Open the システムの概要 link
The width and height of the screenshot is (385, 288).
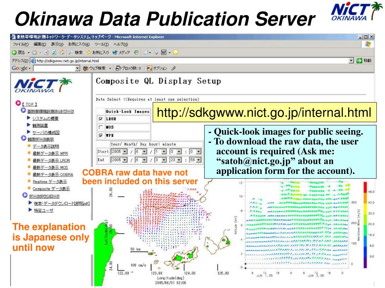45,118
